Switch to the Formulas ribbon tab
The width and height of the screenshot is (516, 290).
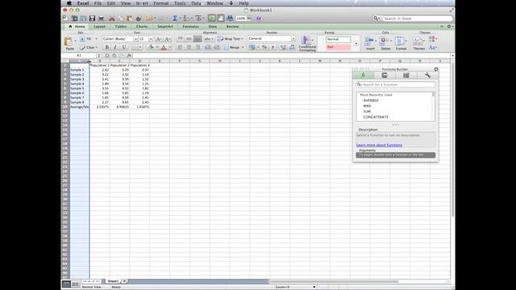tap(190, 27)
